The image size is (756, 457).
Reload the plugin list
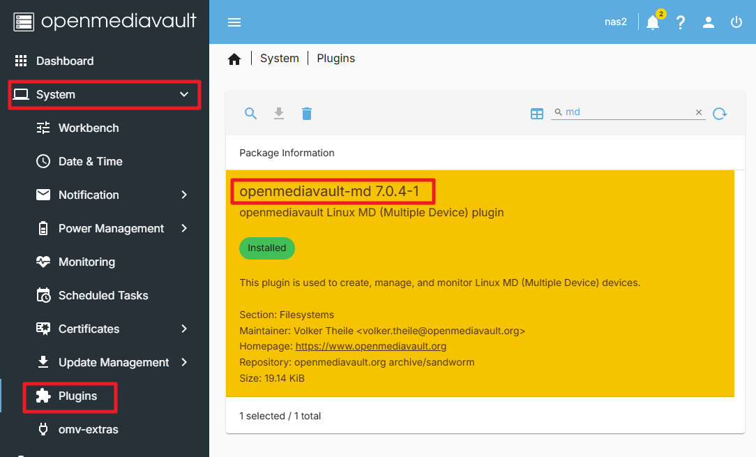tap(720, 114)
